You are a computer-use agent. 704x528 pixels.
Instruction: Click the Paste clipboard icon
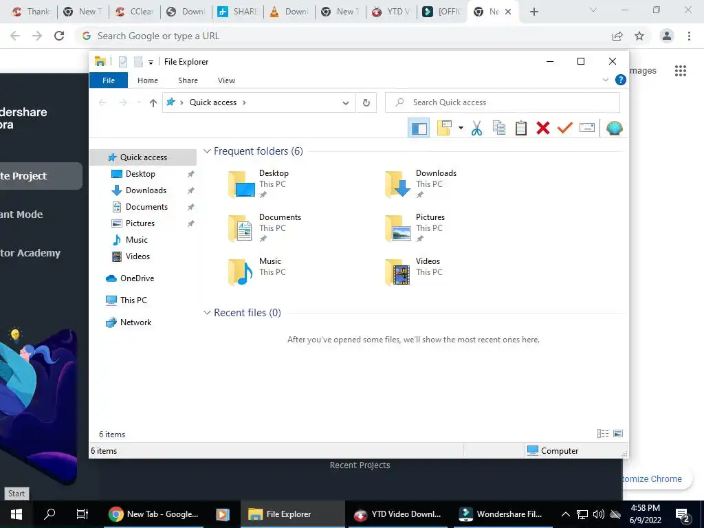click(521, 128)
